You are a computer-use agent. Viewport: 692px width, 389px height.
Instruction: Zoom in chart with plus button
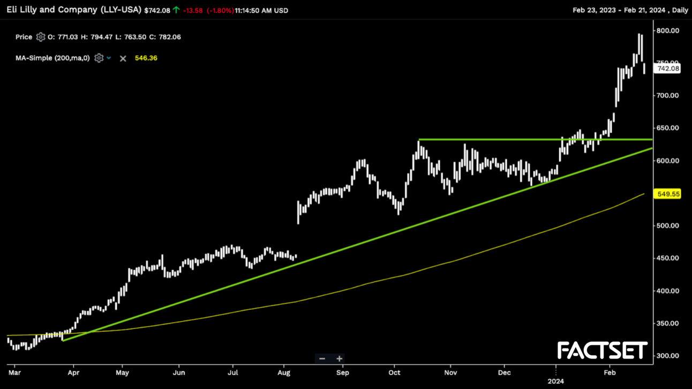click(x=339, y=359)
